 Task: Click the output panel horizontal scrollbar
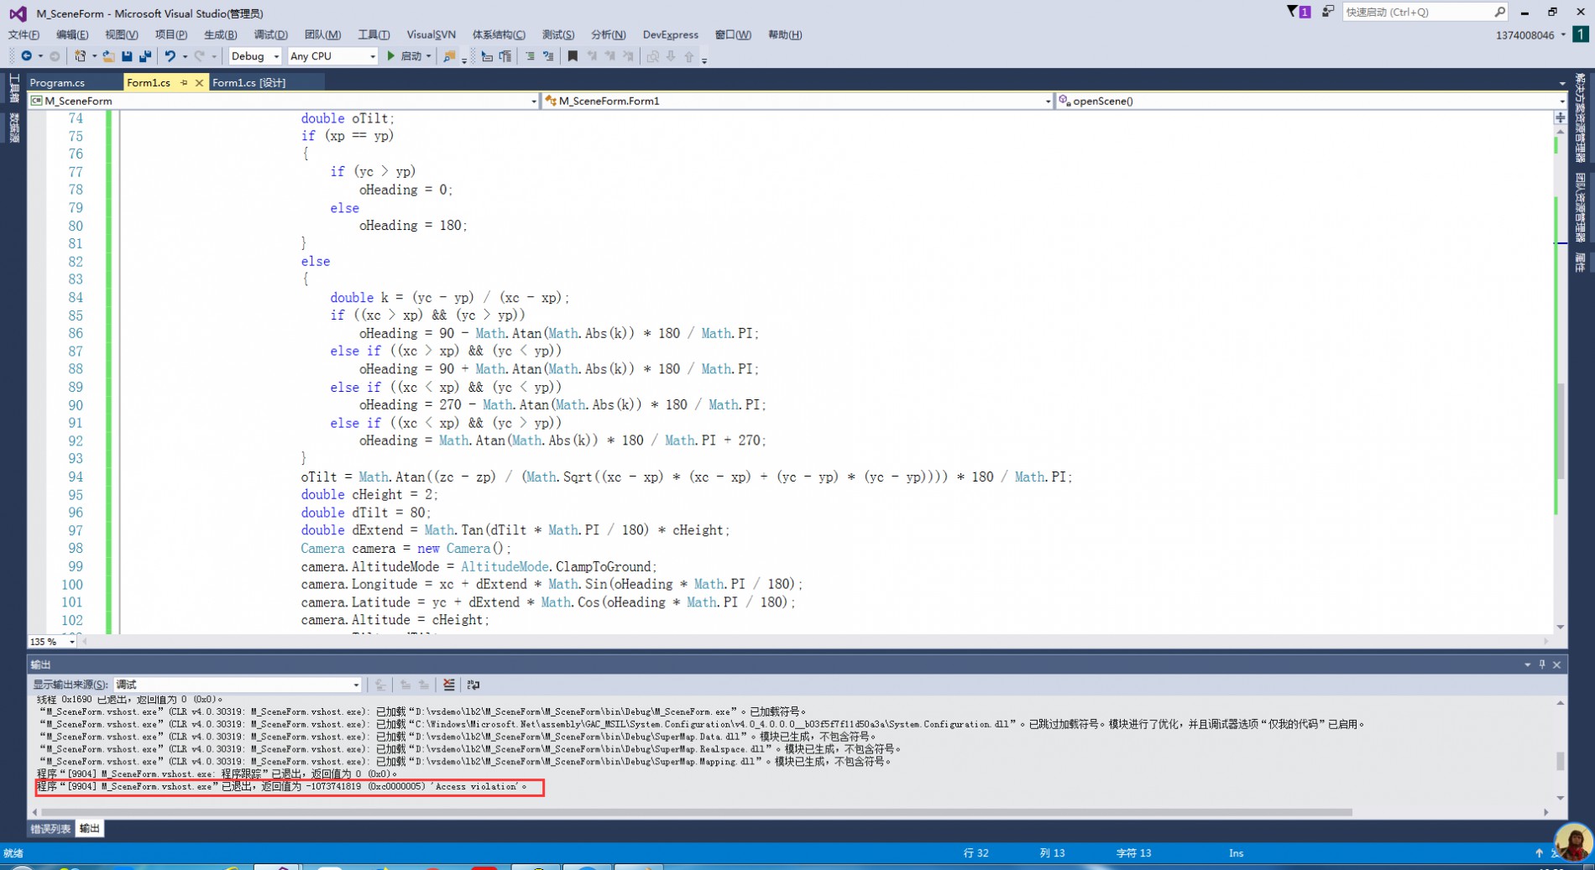[x=697, y=812]
